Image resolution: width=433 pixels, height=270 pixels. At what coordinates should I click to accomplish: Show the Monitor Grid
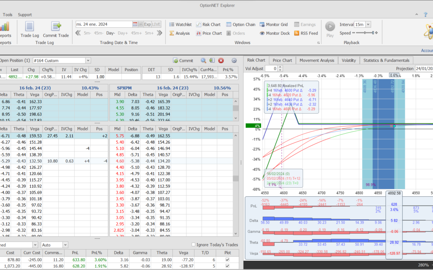274,24
